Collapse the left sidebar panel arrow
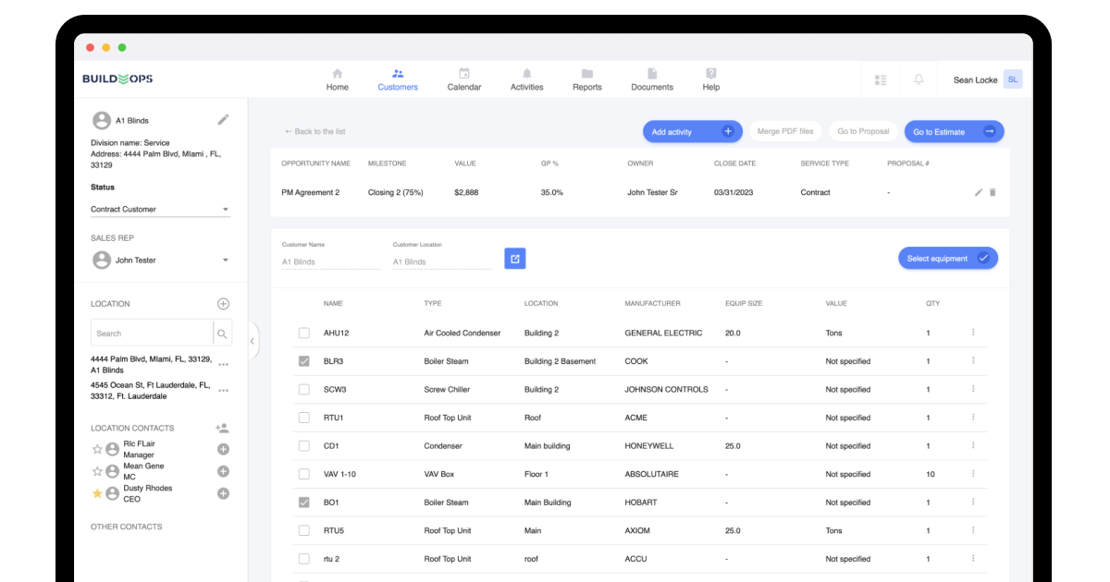1110x582 pixels. pos(253,341)
